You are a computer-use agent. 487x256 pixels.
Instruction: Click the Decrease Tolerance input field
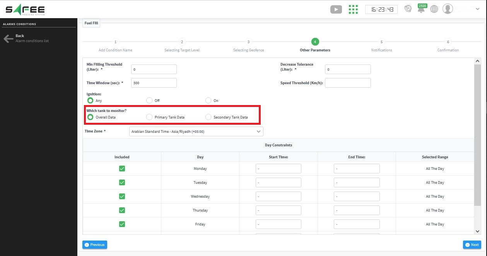click(348, 70)
